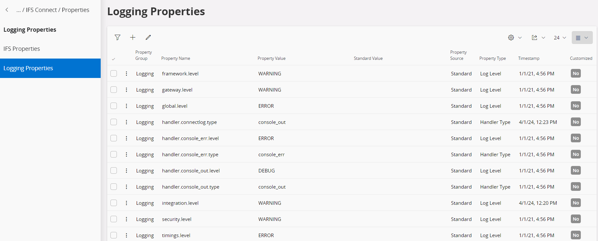Click the plus icon to add property
Image resolution: width=598 pixels, height=241 pixels.
click(x=133, y=38)
